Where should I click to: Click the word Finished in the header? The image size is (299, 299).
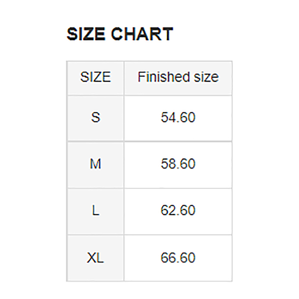coord(164,77)
